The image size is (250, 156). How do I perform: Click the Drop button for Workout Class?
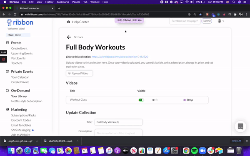tap(188, 100)
